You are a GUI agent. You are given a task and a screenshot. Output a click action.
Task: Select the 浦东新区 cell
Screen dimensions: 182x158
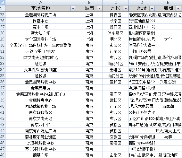(116, 33)
